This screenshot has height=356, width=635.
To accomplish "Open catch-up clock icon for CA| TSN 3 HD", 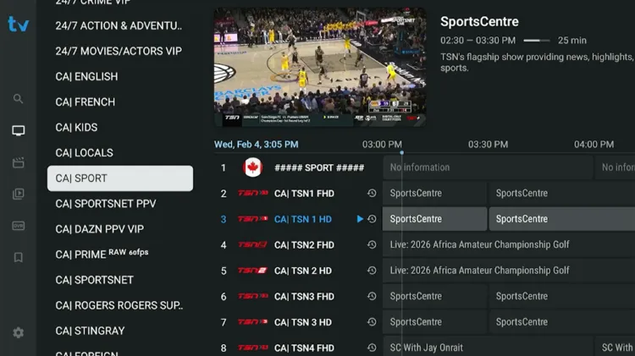I will click(x=372, y=322).
